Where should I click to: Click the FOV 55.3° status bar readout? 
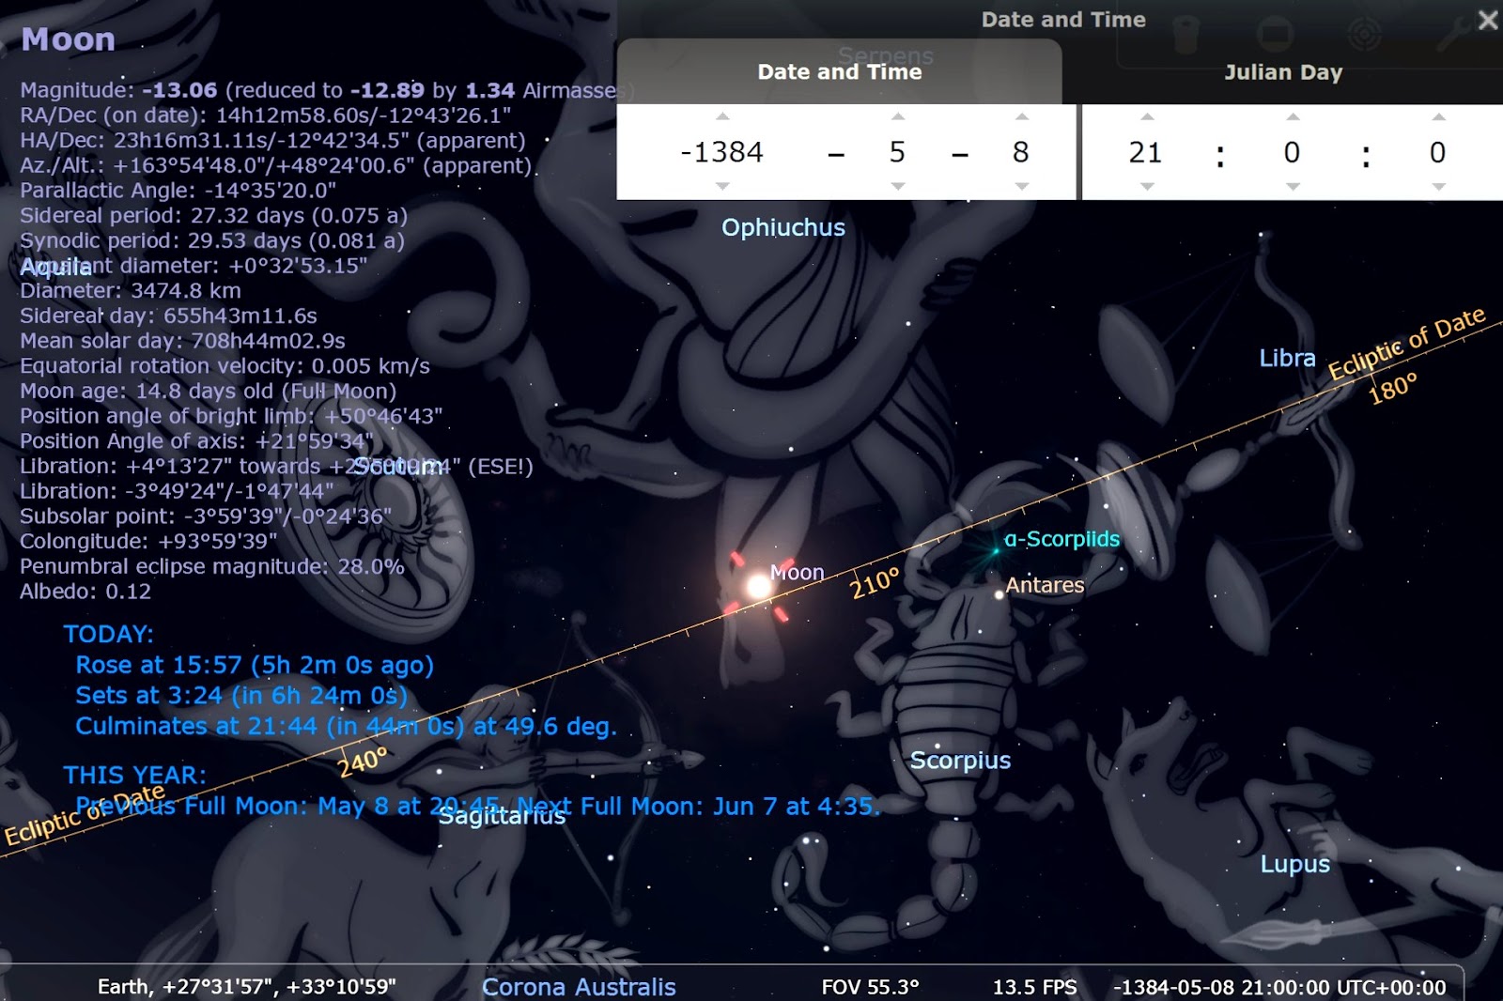870,987
